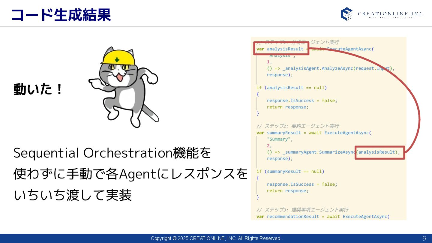Click comment ステップ3: 推奨事項エージェント実行
The width and height of the screenshot is (432, 243).
click(x=302, y=210)
